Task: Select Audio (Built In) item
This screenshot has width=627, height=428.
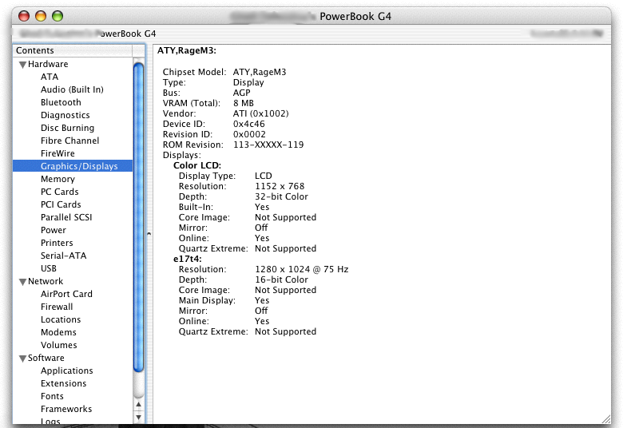Action: coord(72,89)
